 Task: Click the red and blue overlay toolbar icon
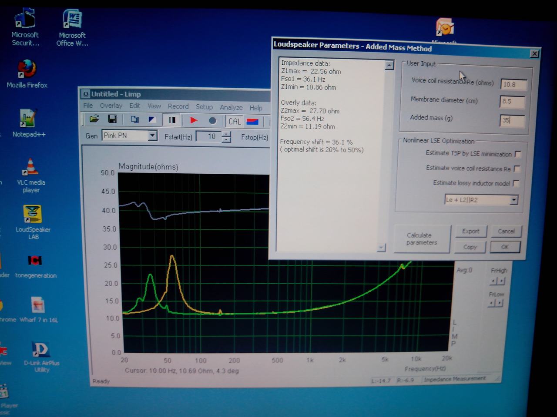[x=253, y=122]
